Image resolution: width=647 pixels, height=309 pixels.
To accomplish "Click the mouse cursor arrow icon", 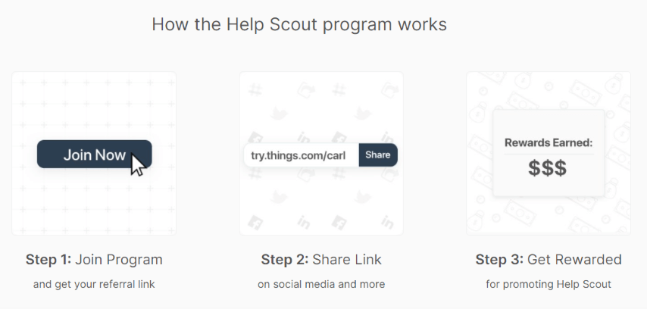I will 138,164.
